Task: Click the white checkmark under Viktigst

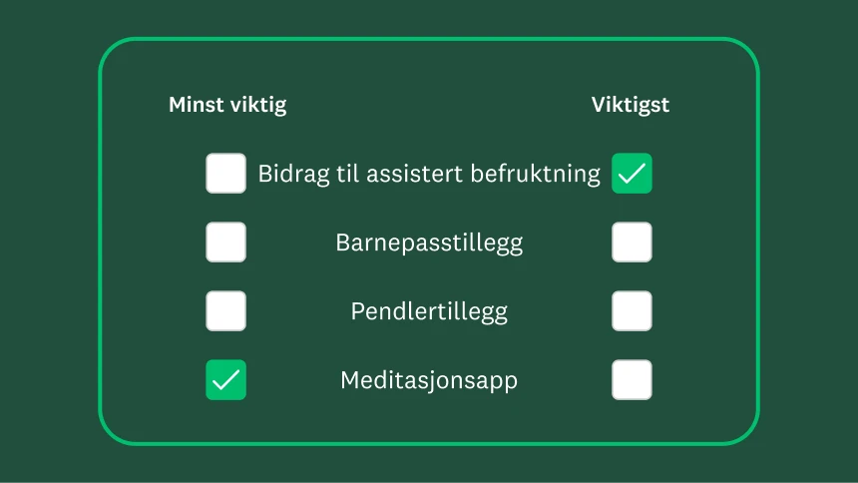Action: [632, 175]
